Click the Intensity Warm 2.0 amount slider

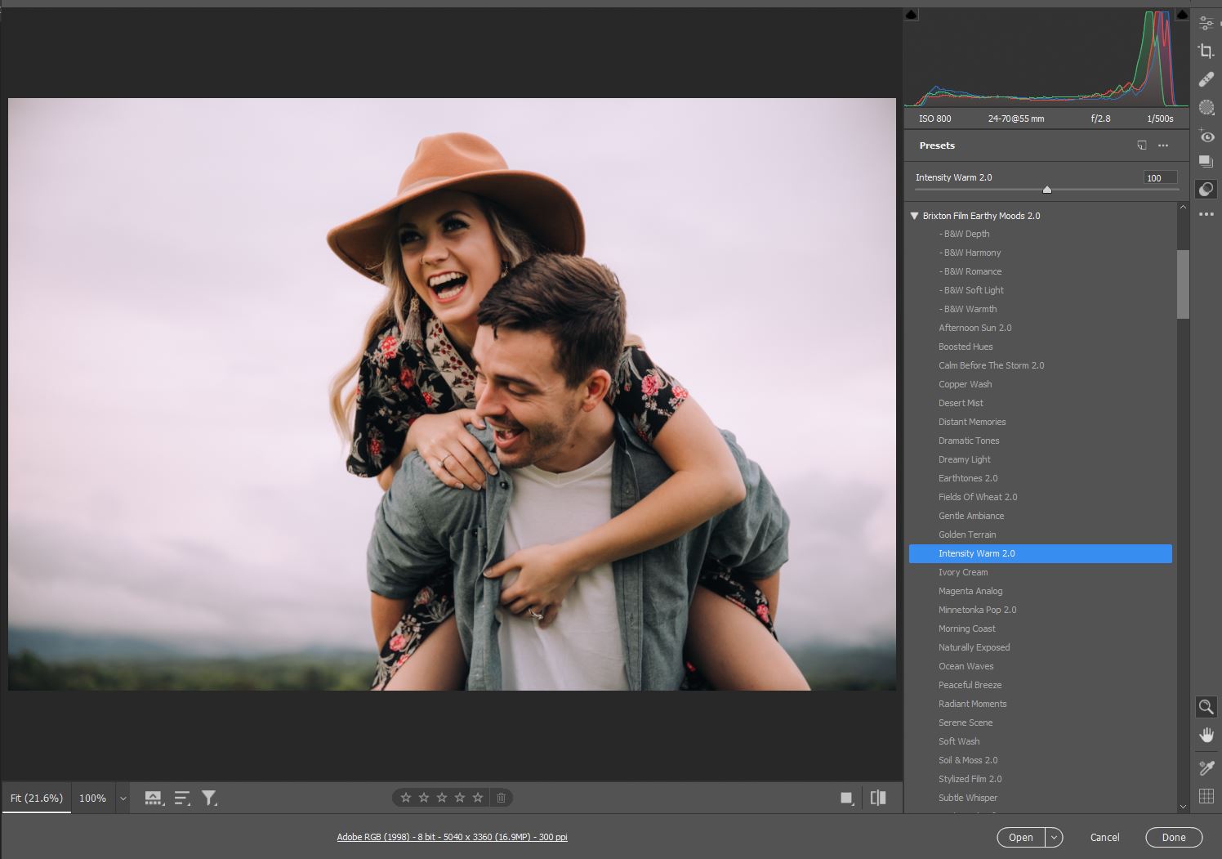(1046, 190)
